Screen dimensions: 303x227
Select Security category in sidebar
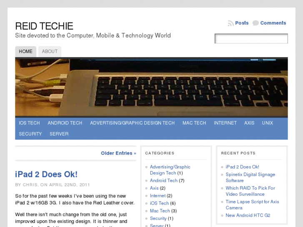coord(158,218)
